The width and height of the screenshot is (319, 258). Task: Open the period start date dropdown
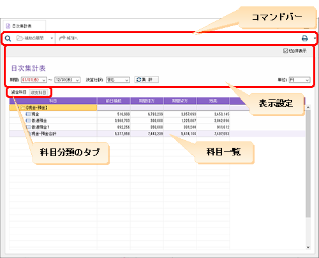pyautogui.click(x=44, y=80)
